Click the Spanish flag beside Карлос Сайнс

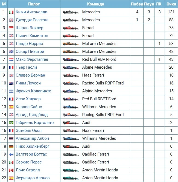[11, 107]
